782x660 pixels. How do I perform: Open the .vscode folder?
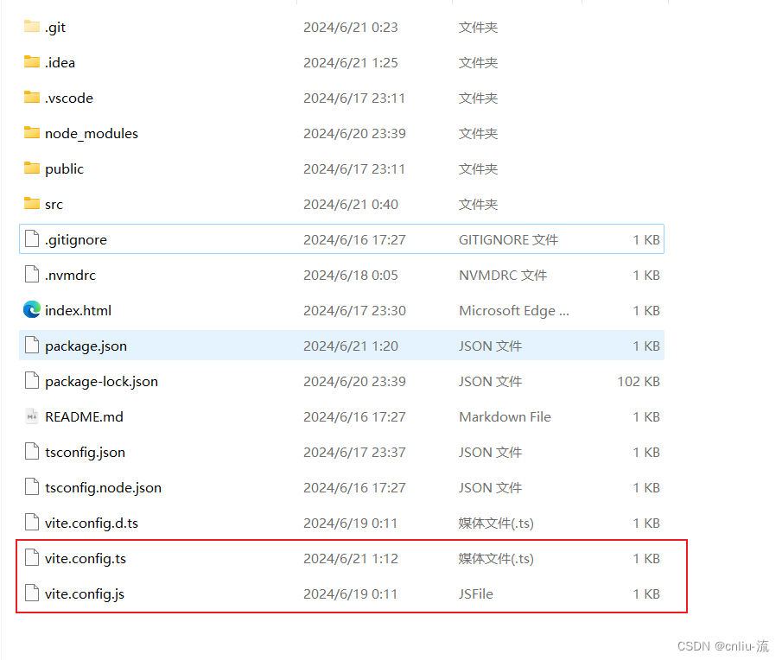64,98
